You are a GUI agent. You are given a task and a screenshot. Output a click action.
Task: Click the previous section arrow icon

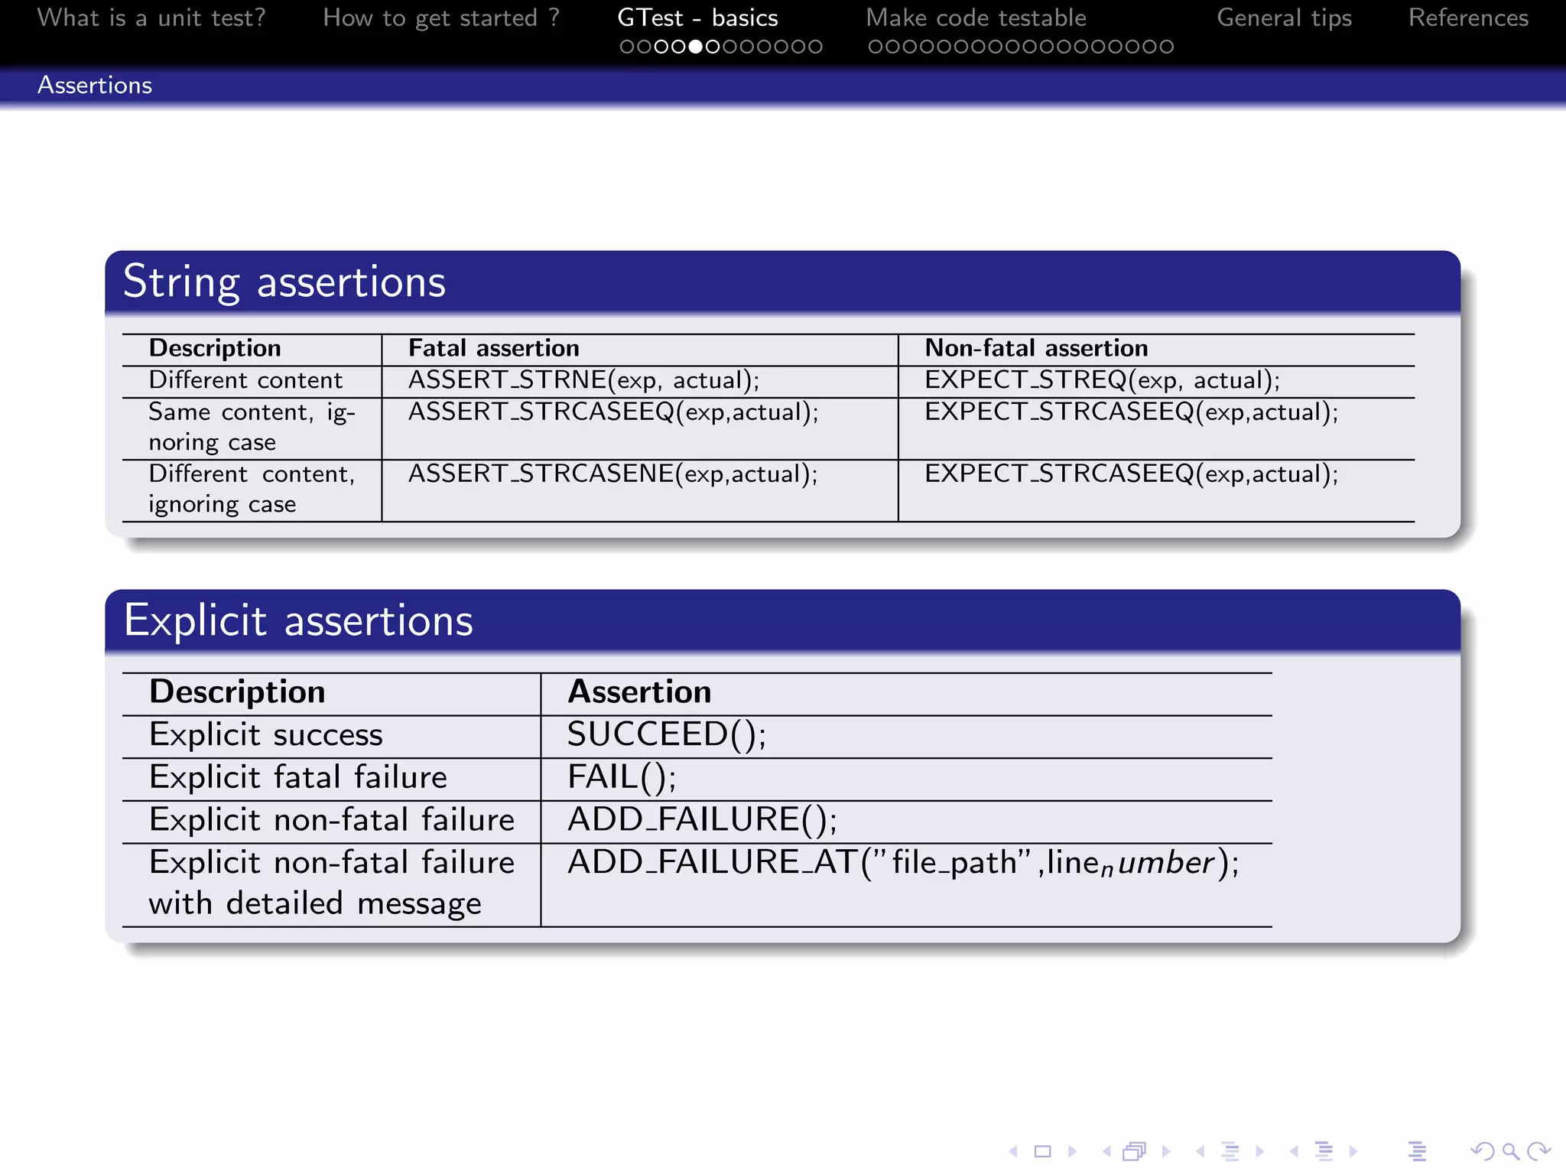click(1294, 1151)
